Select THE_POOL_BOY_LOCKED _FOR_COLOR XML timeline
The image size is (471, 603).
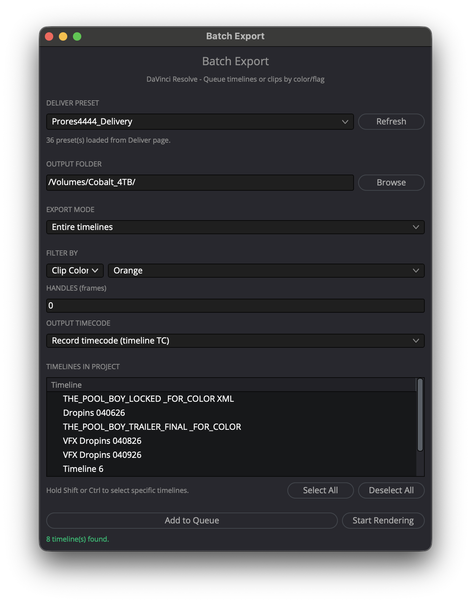click(x=231, y=399)
